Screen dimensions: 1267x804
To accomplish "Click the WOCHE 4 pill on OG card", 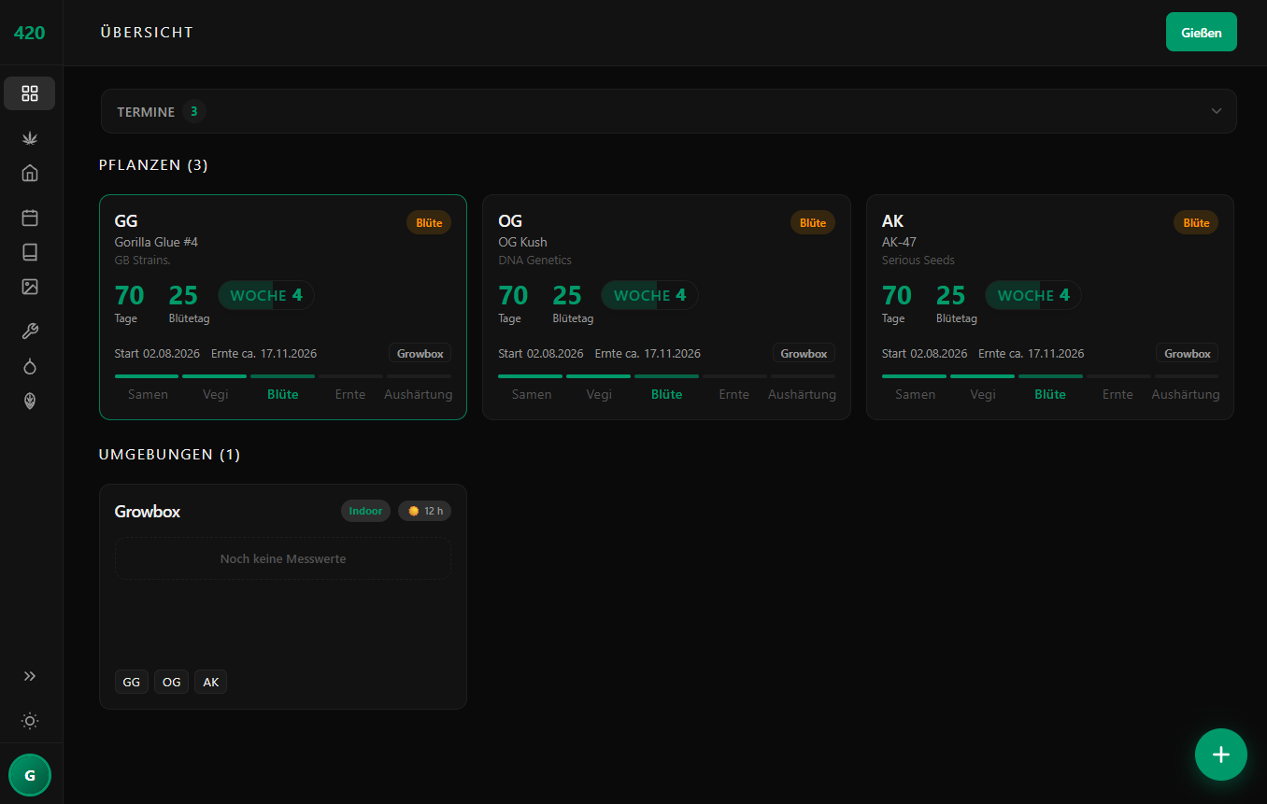I will [649, 295].
